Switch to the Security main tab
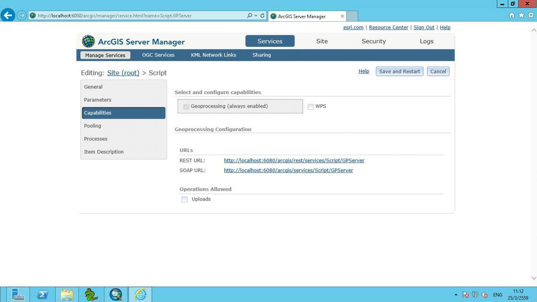 (374, 41)
